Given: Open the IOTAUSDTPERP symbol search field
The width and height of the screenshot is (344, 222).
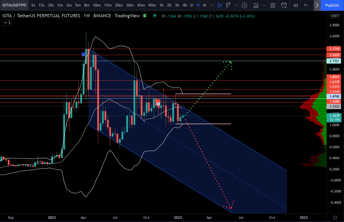Looking at the screenshot, I should 14,5.
